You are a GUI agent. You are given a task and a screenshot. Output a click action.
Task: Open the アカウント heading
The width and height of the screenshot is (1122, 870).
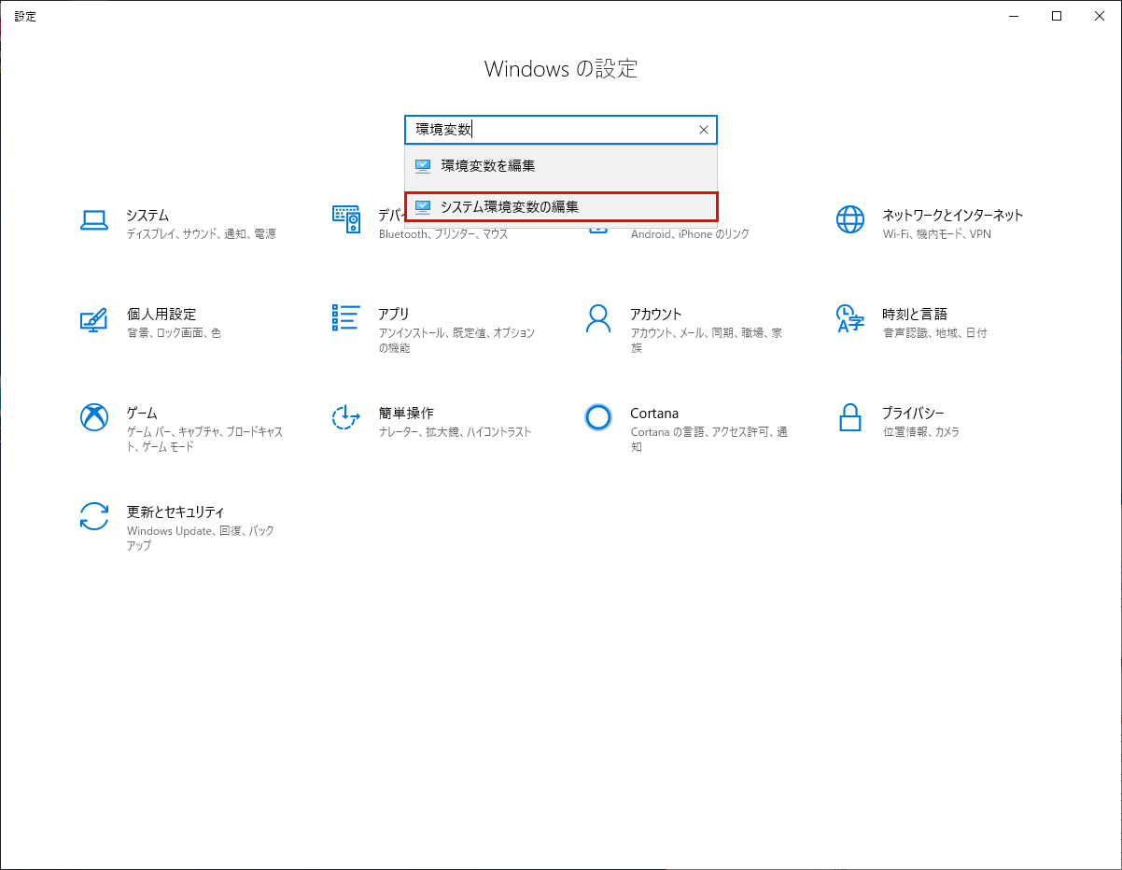(656, 315)
